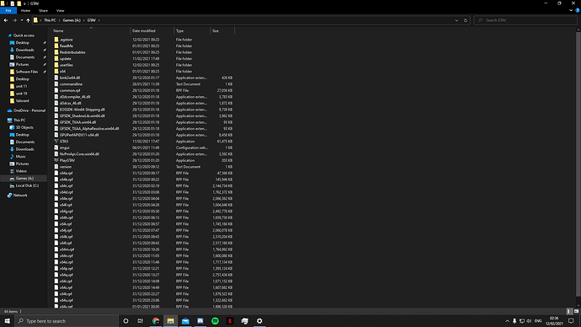
Task: Open the Share ribbon tab
Action: pos(43,11)
